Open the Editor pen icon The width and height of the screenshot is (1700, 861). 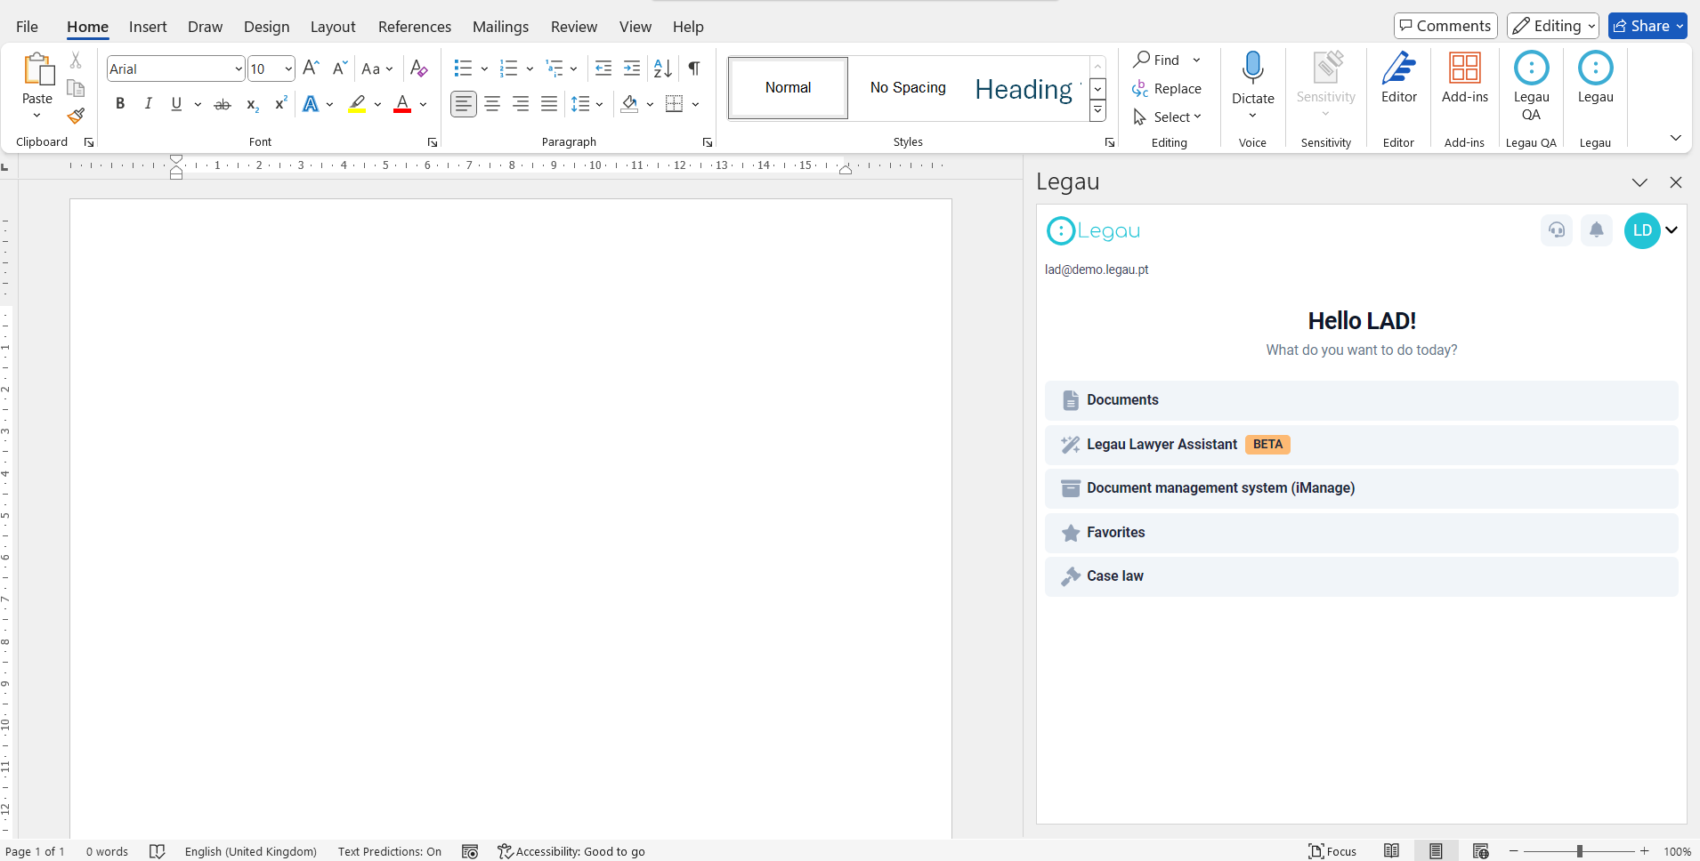(x=1398, y=68)
